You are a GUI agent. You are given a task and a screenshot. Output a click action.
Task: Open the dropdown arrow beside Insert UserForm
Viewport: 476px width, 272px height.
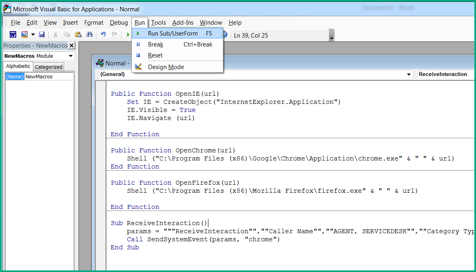click(33, 35)
